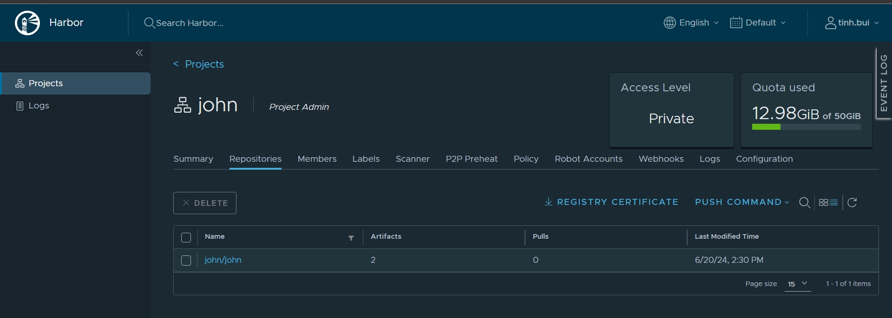Open the Robot Accounts tab

point(588,159)
